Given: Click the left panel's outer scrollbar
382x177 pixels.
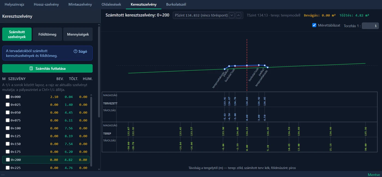Looking at the screenshot, I should (x=99, y=72).
